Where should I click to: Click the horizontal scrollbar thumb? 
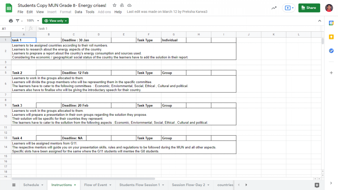coord(83,178)
